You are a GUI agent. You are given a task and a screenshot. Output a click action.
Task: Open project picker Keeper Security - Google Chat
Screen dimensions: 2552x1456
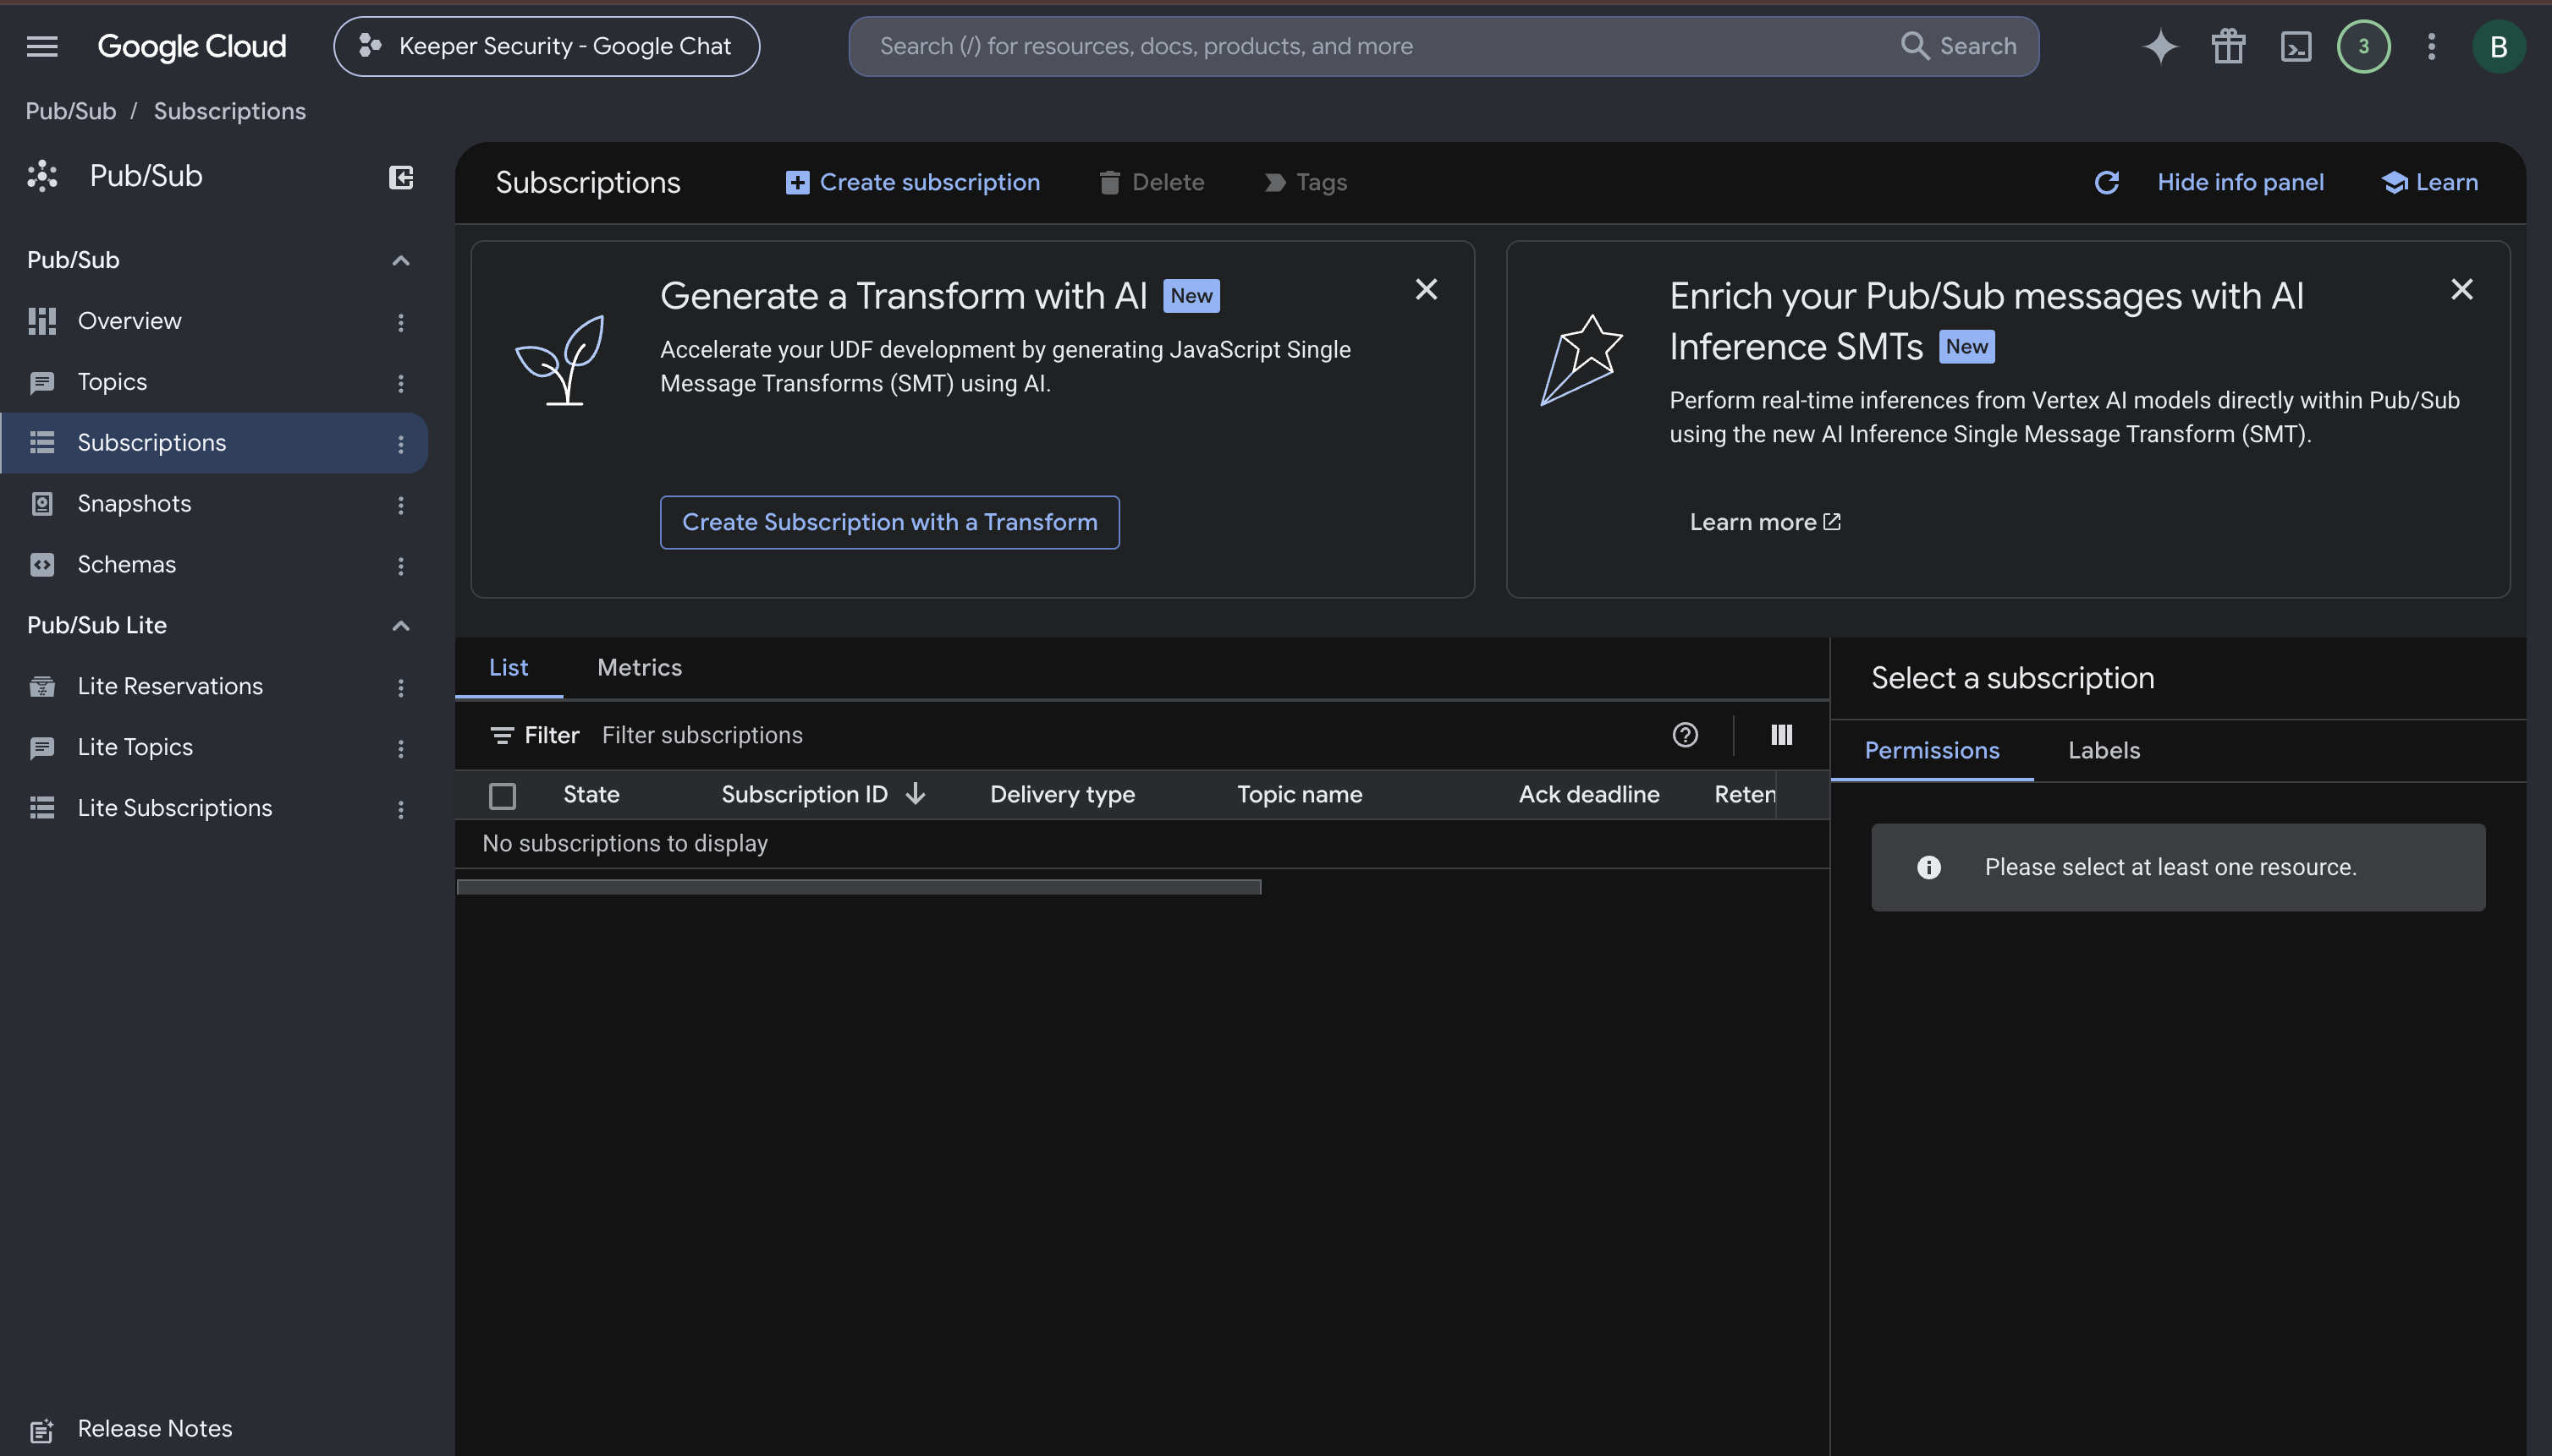(x=547, y=46)
